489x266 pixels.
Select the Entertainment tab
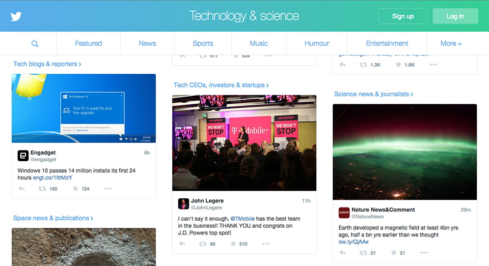click(x=387, y=44)
